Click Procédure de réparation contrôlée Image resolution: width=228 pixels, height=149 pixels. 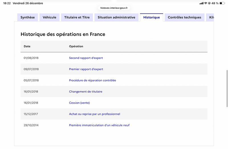92,80
